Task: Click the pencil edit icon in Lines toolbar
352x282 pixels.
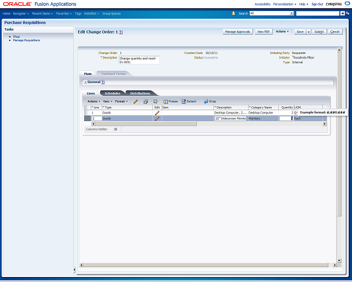Action: pos(135,101)
